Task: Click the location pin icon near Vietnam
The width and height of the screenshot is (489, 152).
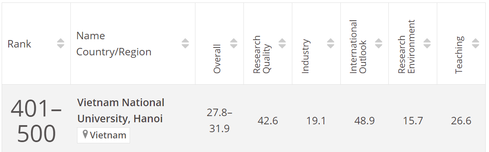Action: click(85, 135)
